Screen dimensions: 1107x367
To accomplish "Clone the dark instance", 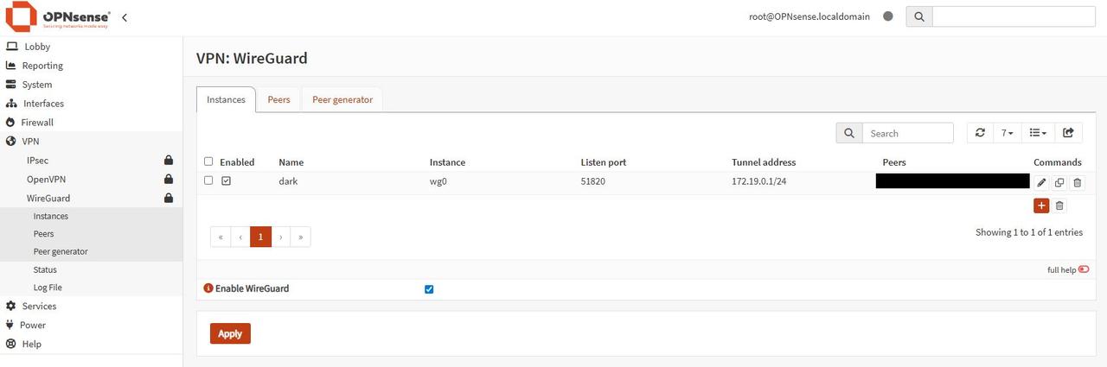I will [x=1059, y=182].
